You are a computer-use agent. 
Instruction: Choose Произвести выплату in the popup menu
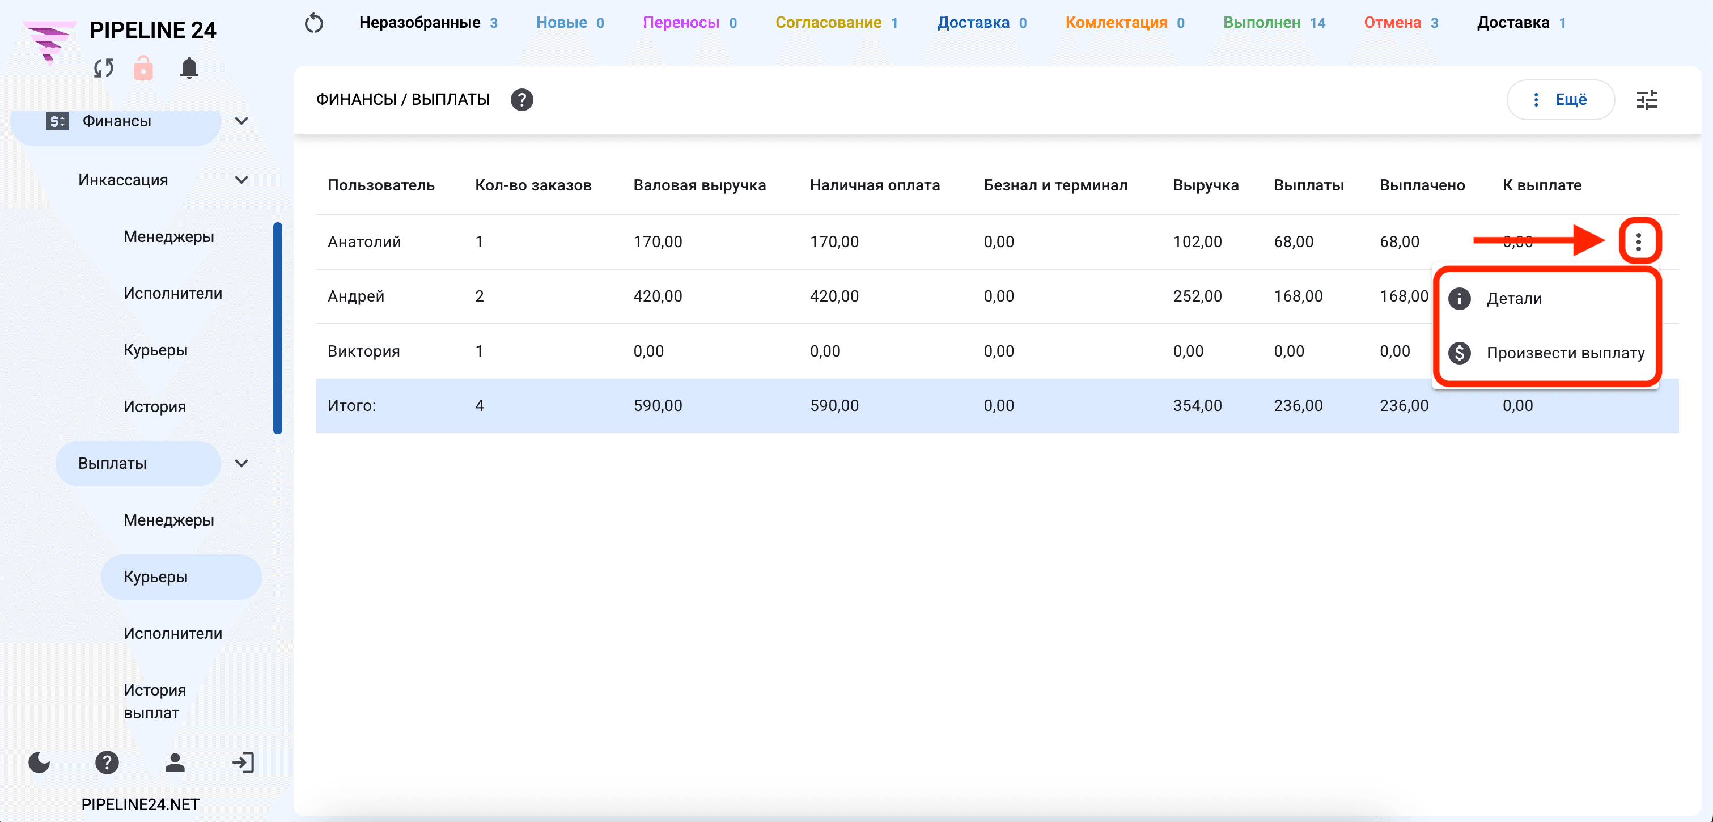1547,353
